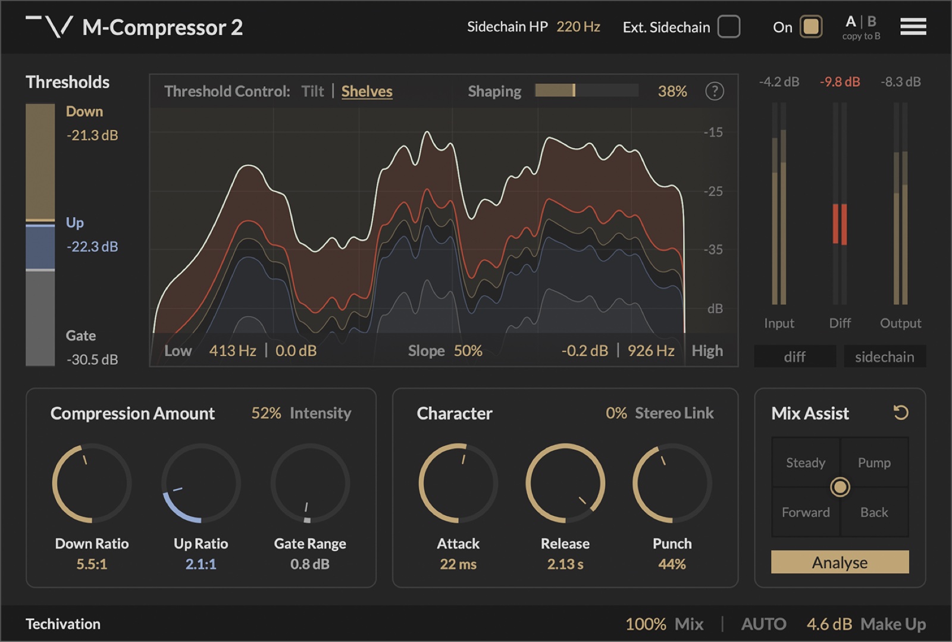Select Tilt threshold control mode

[x=312, y=91]
